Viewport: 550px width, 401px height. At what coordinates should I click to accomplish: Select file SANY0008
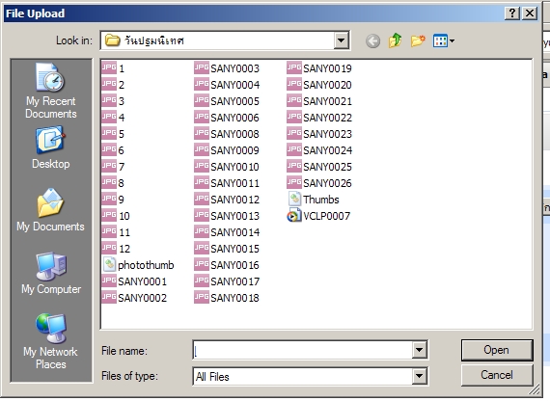(x=227, y=134)
